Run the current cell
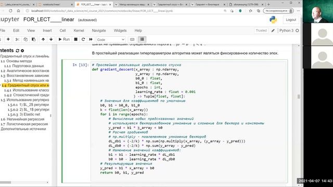The width and height of the screenshot is (333, 187). 64,39
